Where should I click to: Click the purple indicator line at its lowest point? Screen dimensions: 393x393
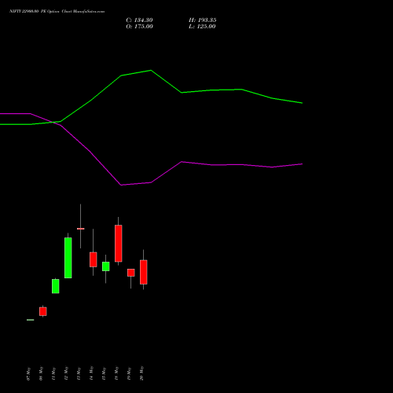pyautogui.click(x=121, y=185)
